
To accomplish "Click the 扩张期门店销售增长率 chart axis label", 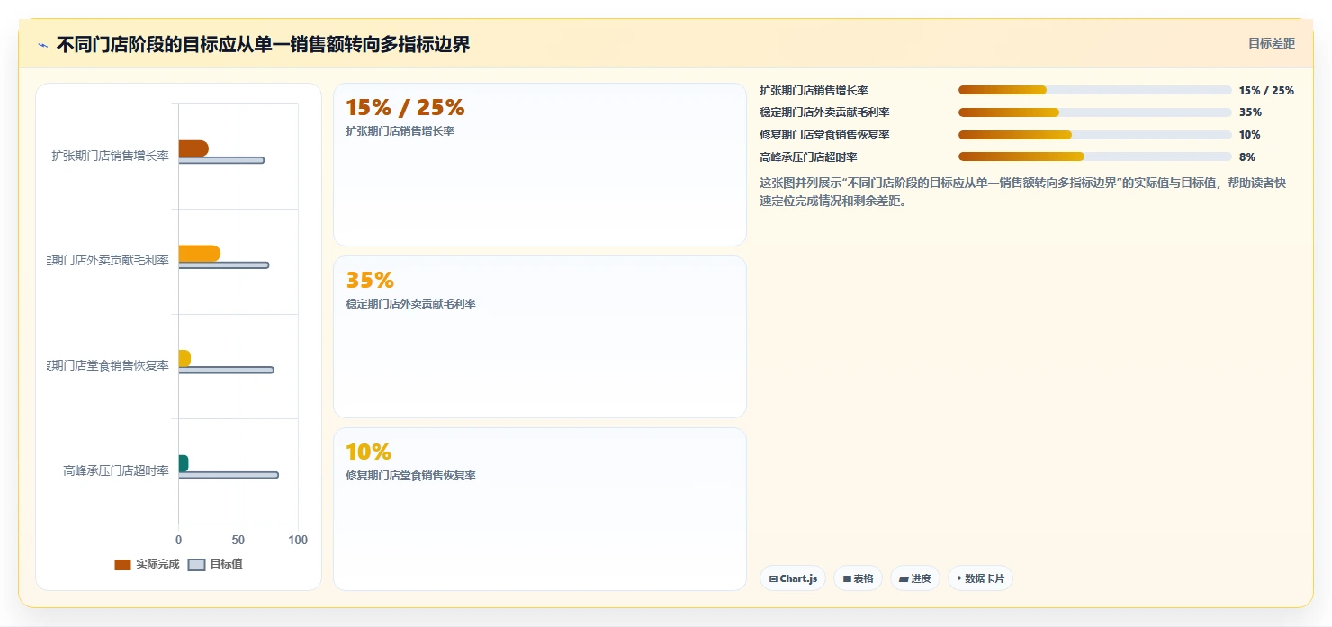I will (110, 156).
